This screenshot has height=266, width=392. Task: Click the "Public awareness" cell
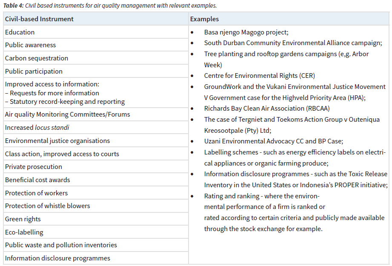[x=30, y=45]
